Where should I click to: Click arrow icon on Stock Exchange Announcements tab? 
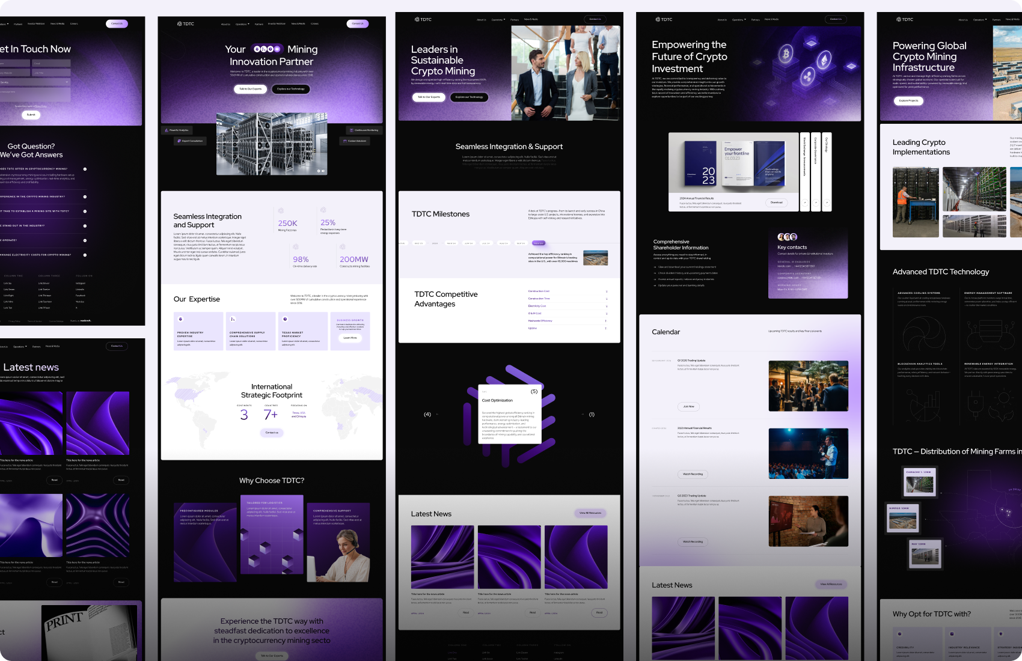pyautogui.click(x=804, y=203)
